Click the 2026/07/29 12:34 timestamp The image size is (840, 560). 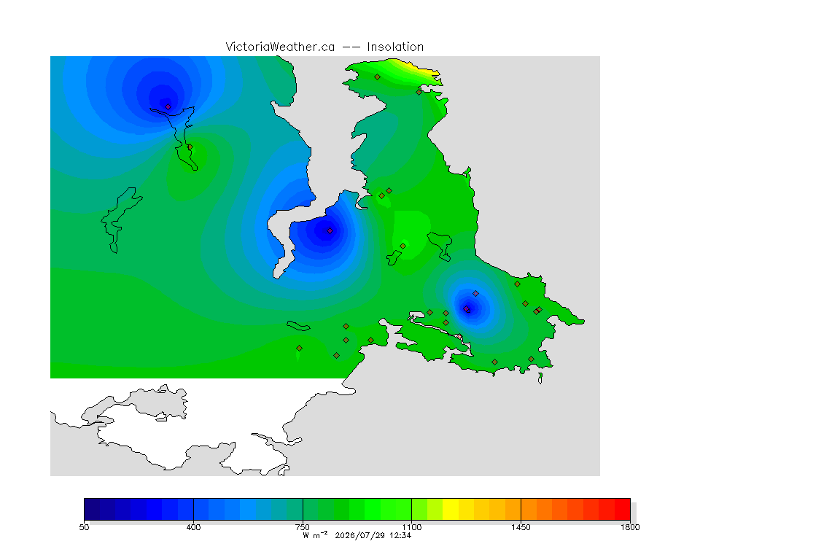(x=373, y=535)
